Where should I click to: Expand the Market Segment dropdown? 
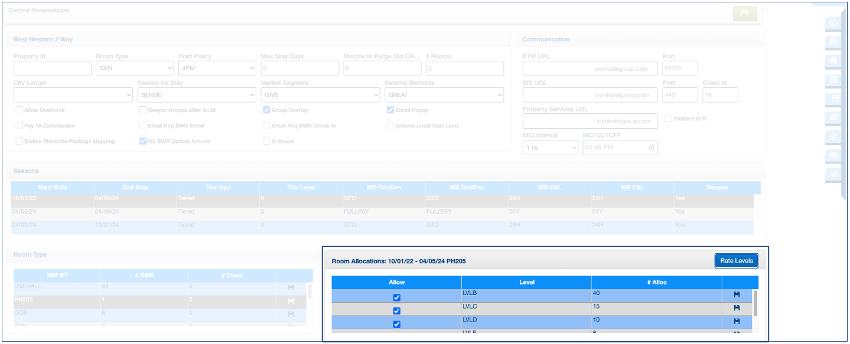[x=320, y=95]
